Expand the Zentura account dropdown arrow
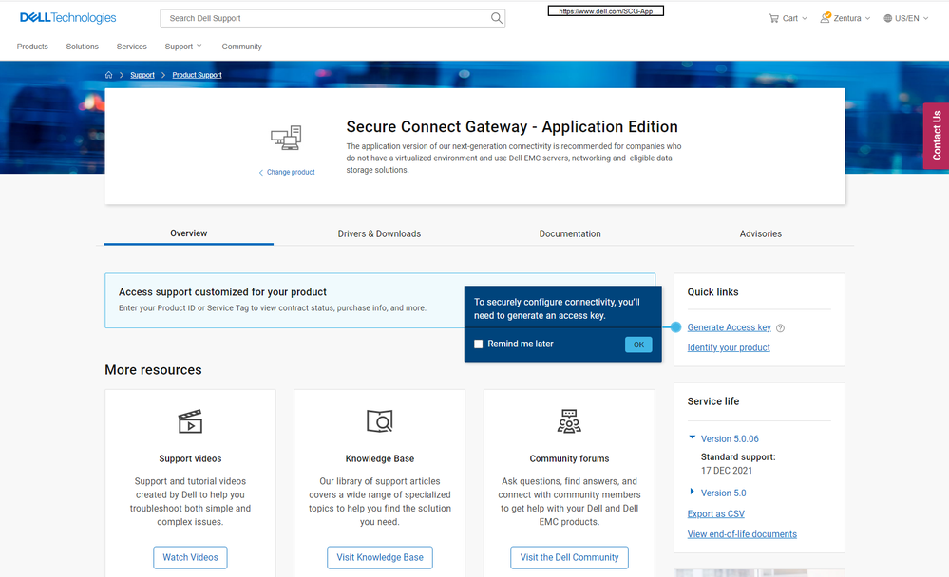 [867, 18]
